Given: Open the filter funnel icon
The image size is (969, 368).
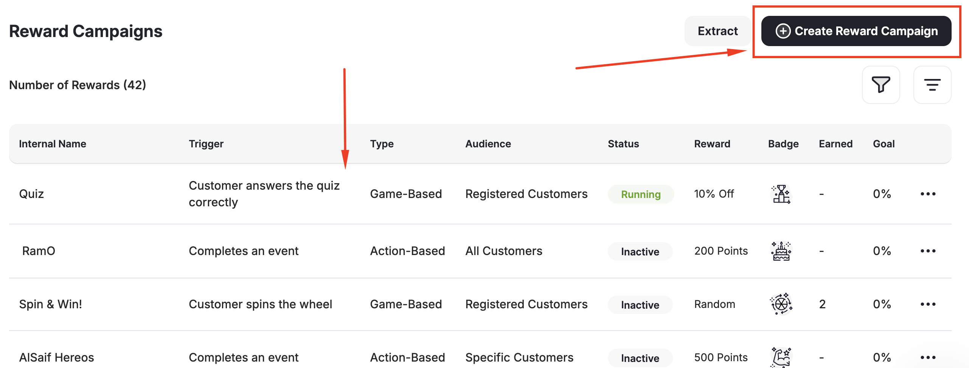Looking at the screenshot, I should point(881,85).
